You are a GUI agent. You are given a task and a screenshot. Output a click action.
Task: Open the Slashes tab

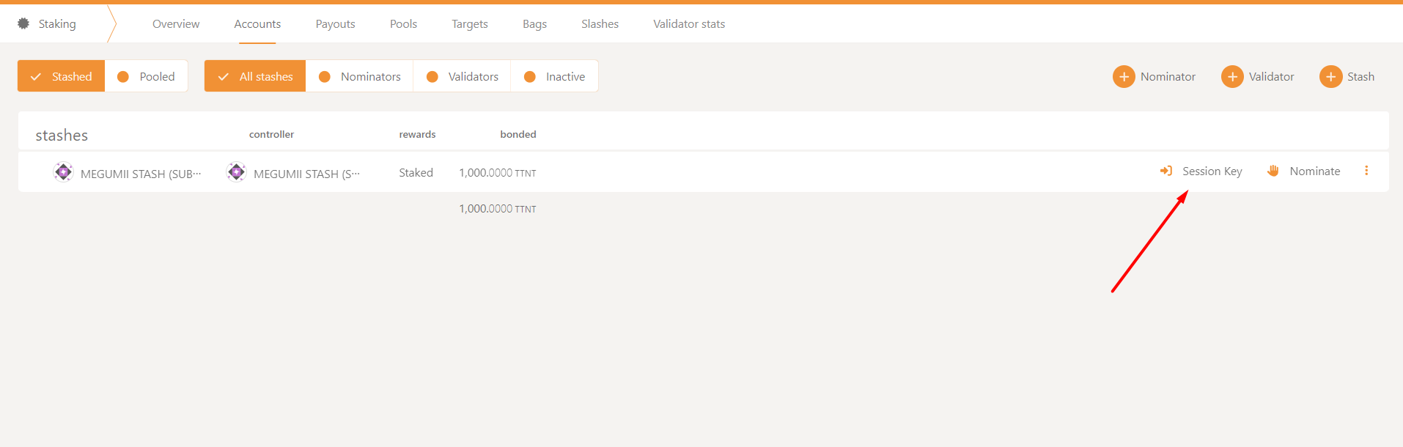pos(600,24)
